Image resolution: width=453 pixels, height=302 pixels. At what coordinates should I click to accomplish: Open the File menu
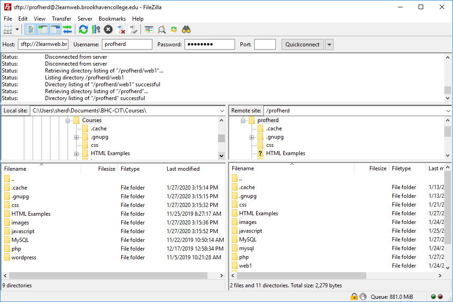(8, 19)
